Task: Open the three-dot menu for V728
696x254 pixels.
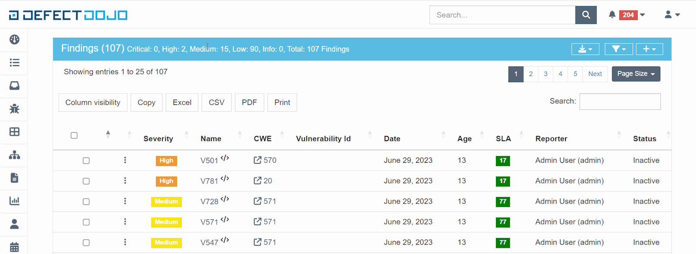Action: 125,201
